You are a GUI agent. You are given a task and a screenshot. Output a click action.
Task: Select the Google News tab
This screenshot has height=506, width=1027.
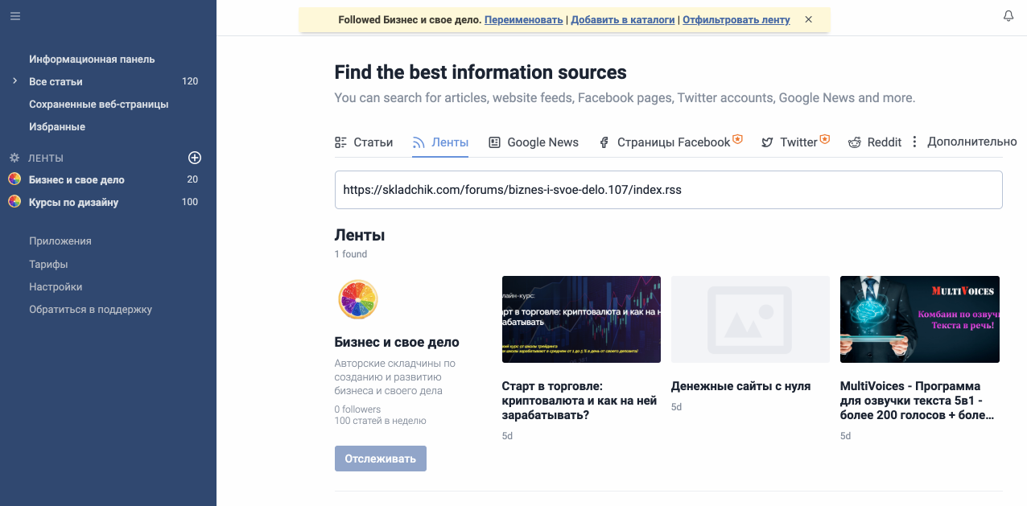[534, 142]
